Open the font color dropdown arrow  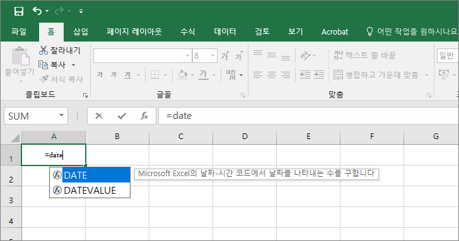click(x=214, y=75)
